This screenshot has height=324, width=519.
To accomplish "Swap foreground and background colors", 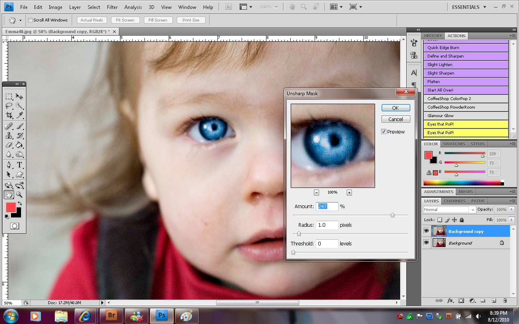I will pos(19,203).
